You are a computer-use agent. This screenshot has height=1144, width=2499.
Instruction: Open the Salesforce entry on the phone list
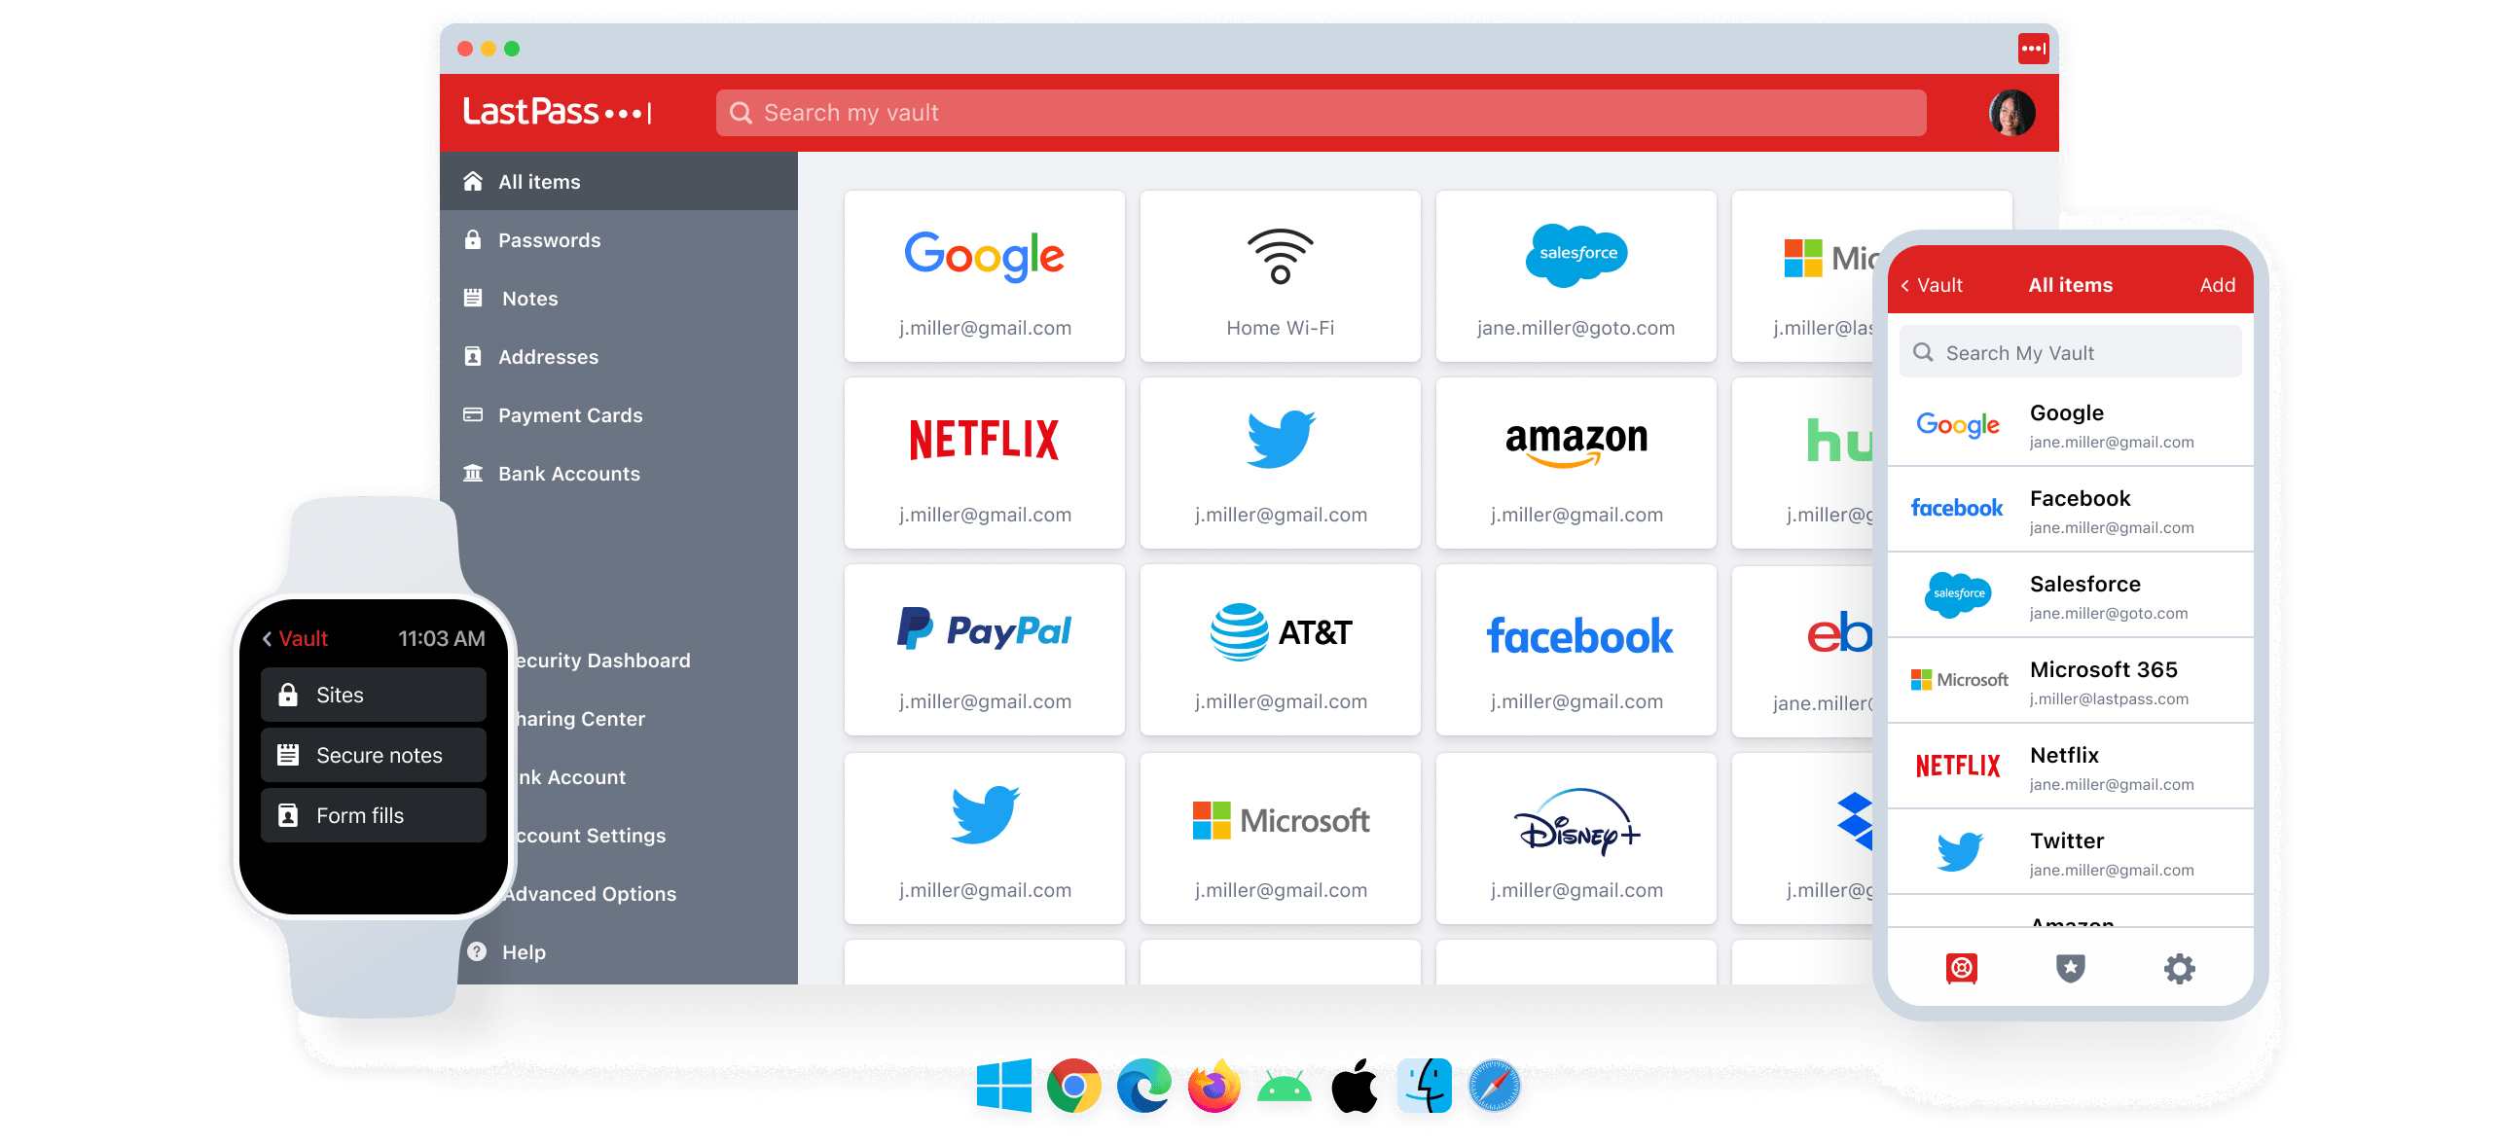(2070, 595)
